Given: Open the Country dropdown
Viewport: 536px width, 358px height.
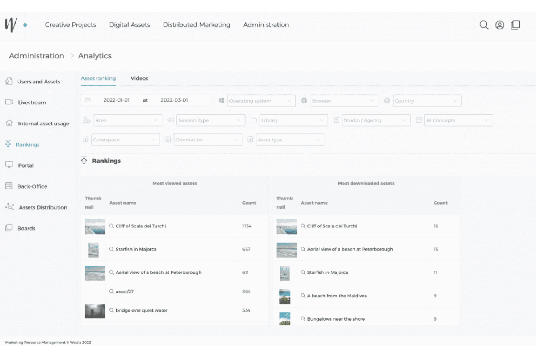Looking at the screenshot, I should tap(427, 101).
